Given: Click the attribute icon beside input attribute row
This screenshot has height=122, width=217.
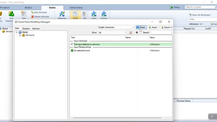Looking at the screenshot, I should click(x=72, y=44).
